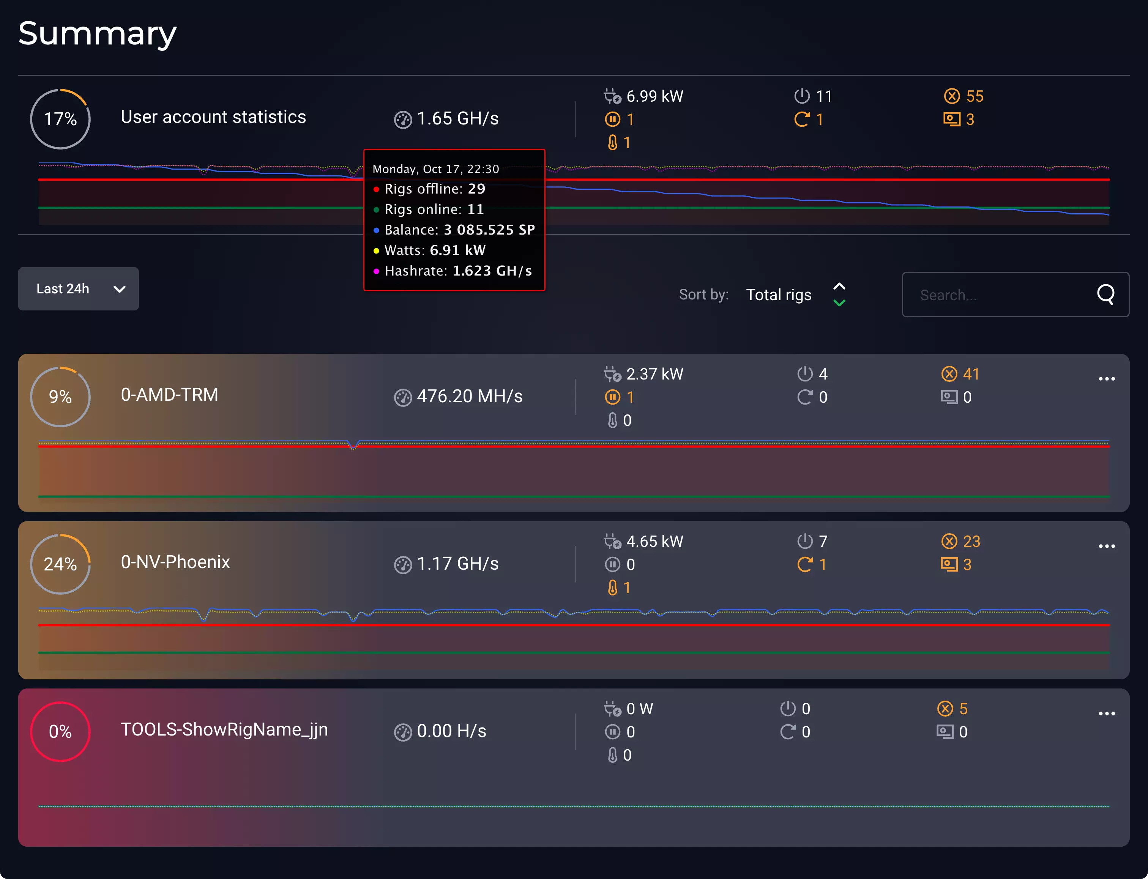
Task: Click online power icon on TOOLS-ShowRigName_jjn
Action: [787, 709]
